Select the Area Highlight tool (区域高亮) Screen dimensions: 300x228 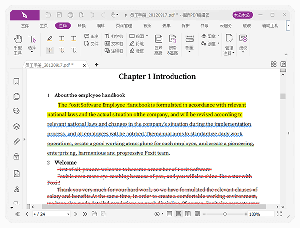click(159, 45)
